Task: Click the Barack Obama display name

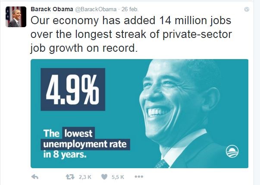Action: click(x=52, y=9)
